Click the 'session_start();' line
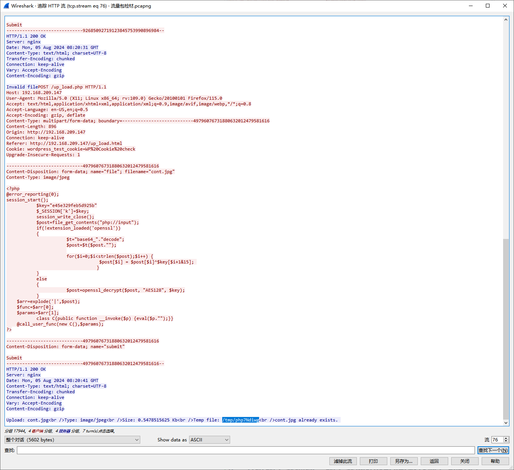The image size is (514, 470). pos(27,200)
